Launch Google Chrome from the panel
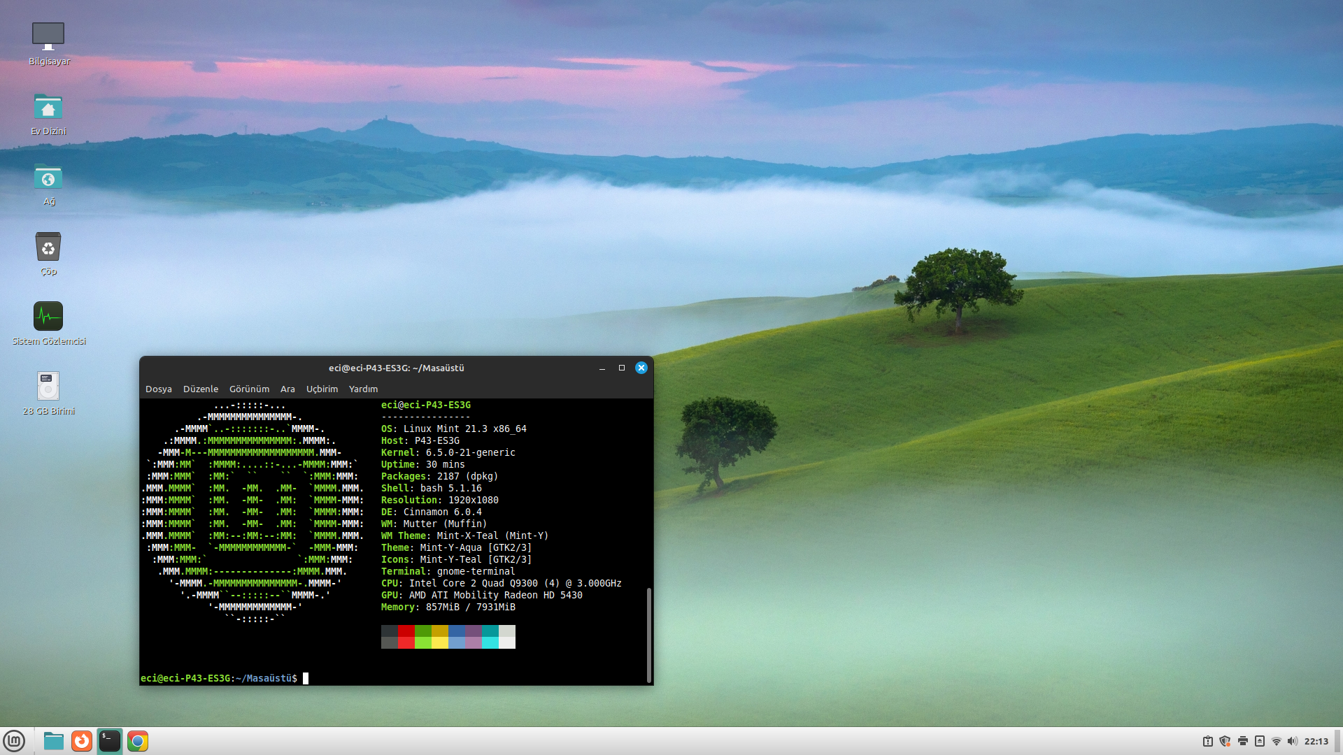The image size is (1343, 755). (x=138, y=741)
